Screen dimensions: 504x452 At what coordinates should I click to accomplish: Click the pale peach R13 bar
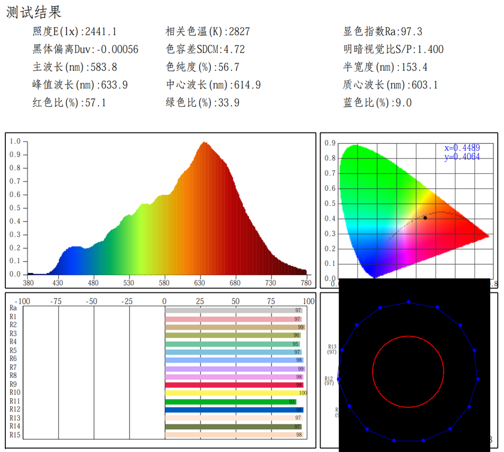click(234, 418)
